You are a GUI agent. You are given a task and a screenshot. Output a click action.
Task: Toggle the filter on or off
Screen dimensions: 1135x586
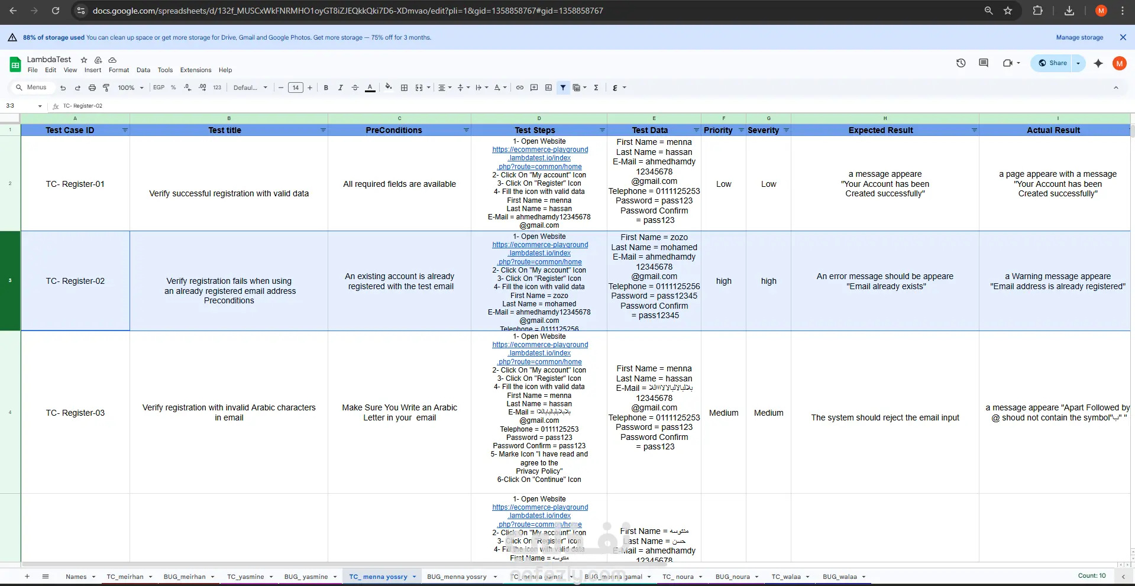(563, 88)
